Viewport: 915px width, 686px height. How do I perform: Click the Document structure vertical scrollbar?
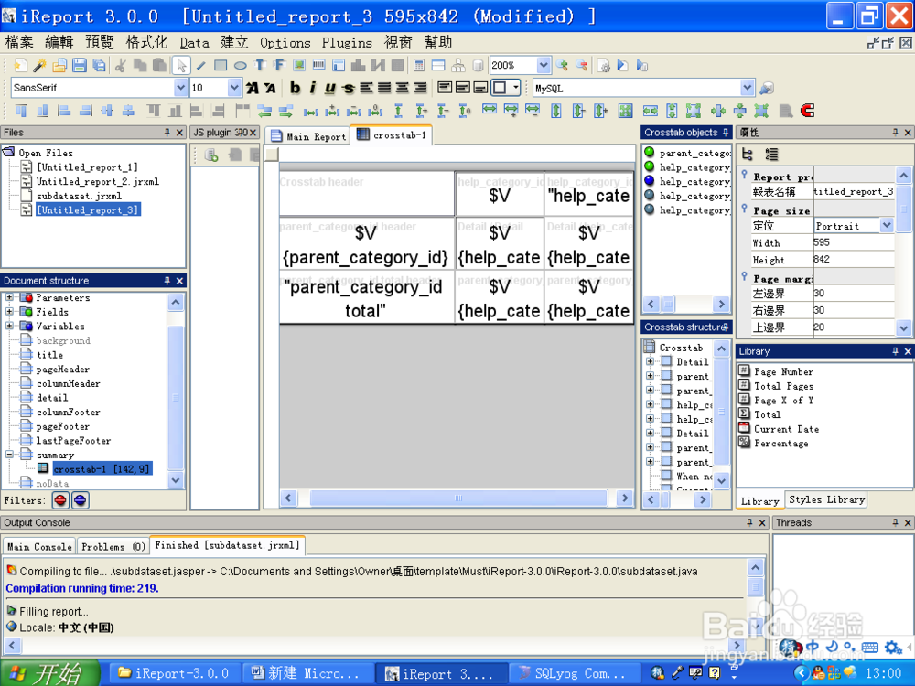(x=176, y=398)
